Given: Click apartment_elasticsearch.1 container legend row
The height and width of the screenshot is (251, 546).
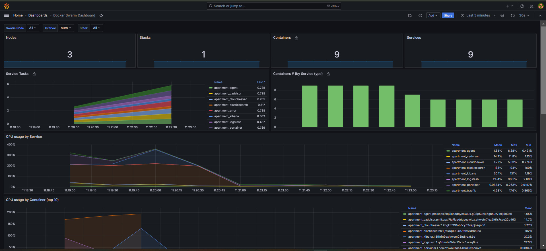Looking at the screenshot, I should [x=468, y=231].
